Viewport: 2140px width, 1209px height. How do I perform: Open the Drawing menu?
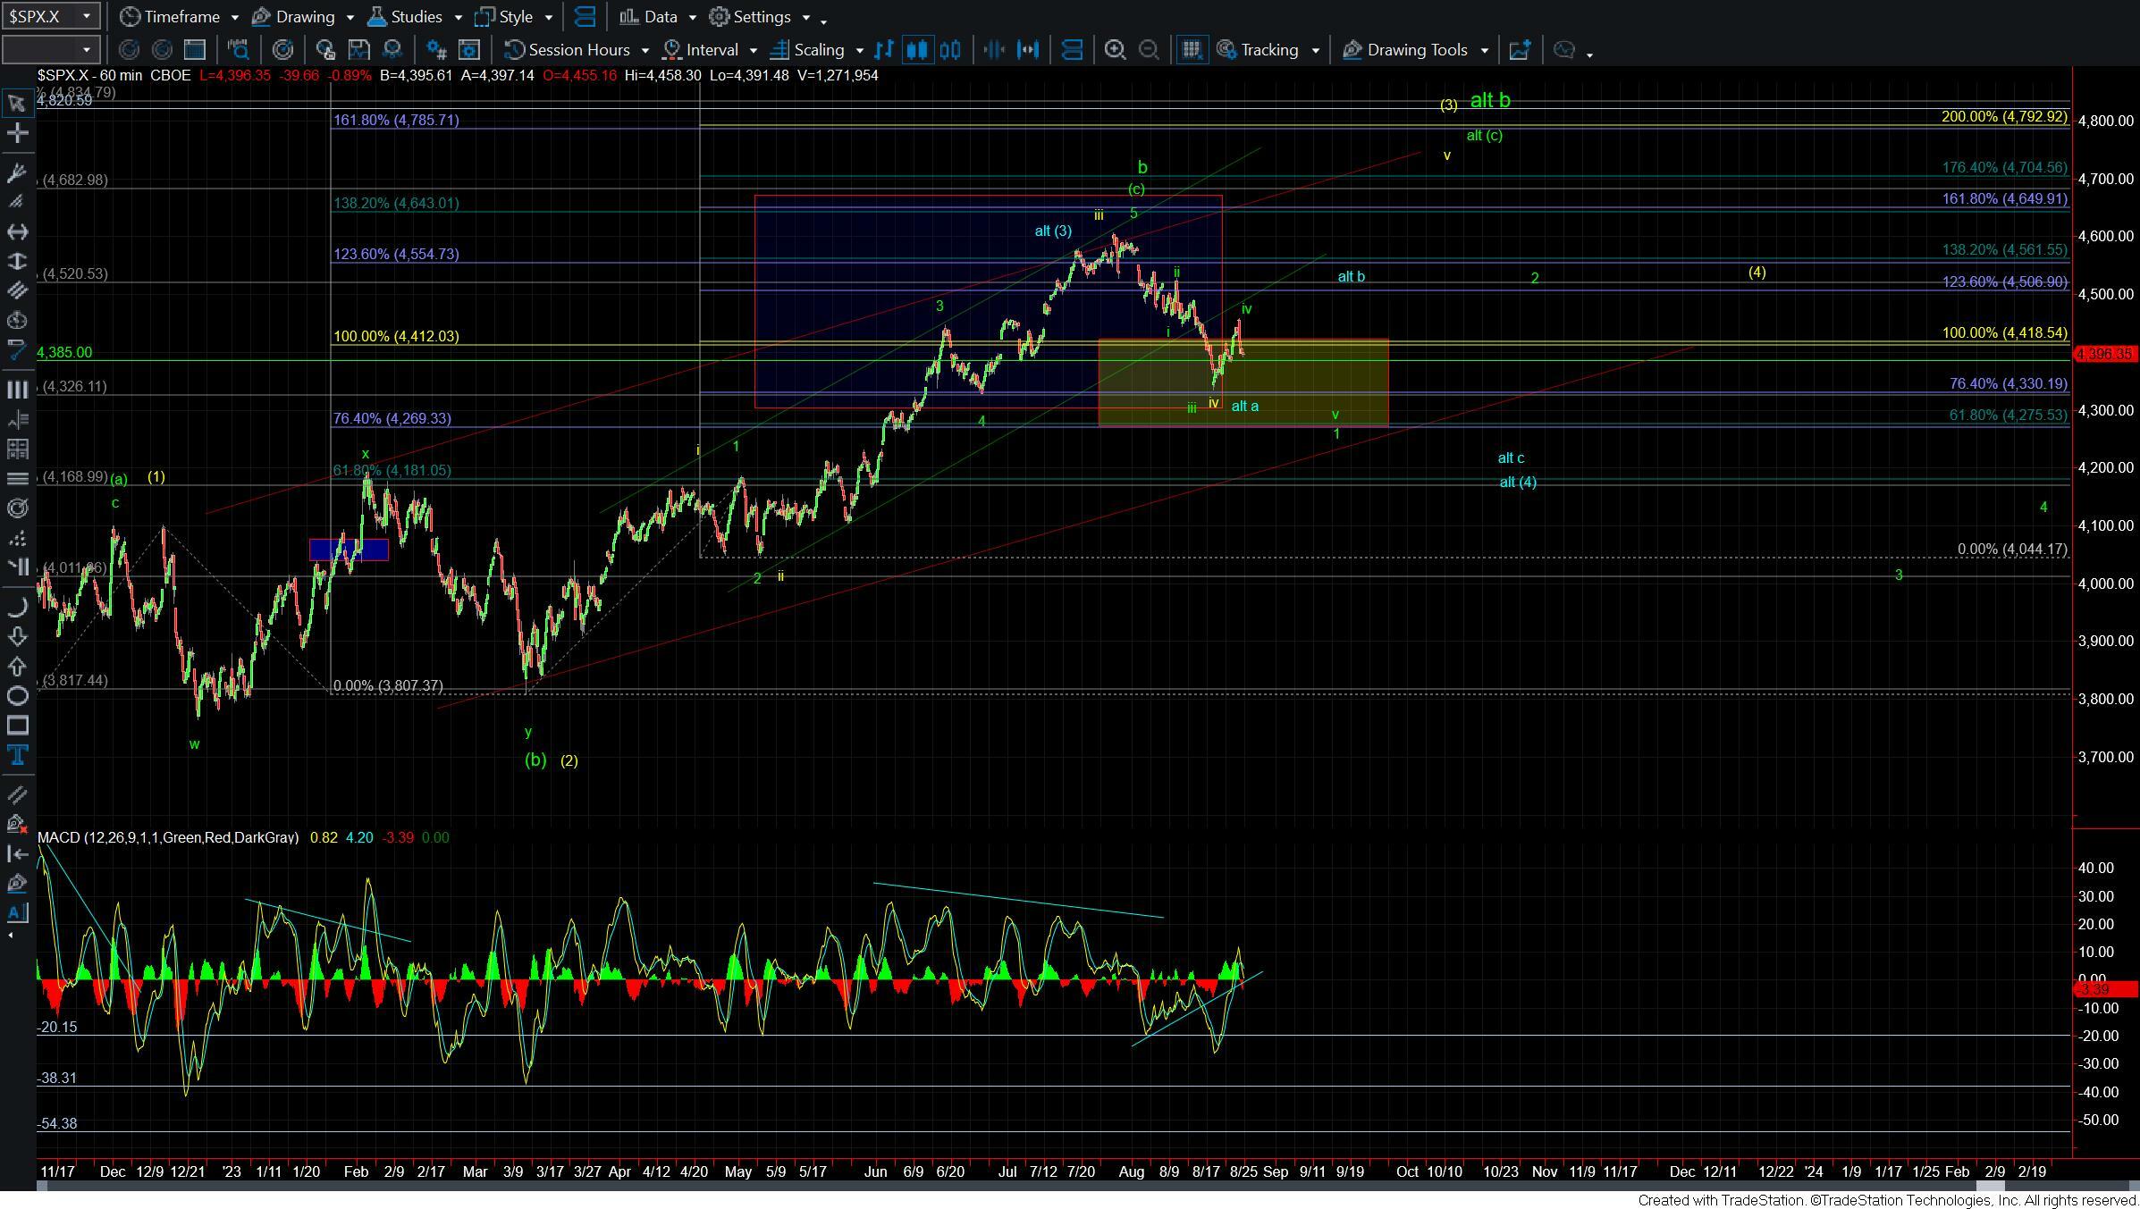302,17
